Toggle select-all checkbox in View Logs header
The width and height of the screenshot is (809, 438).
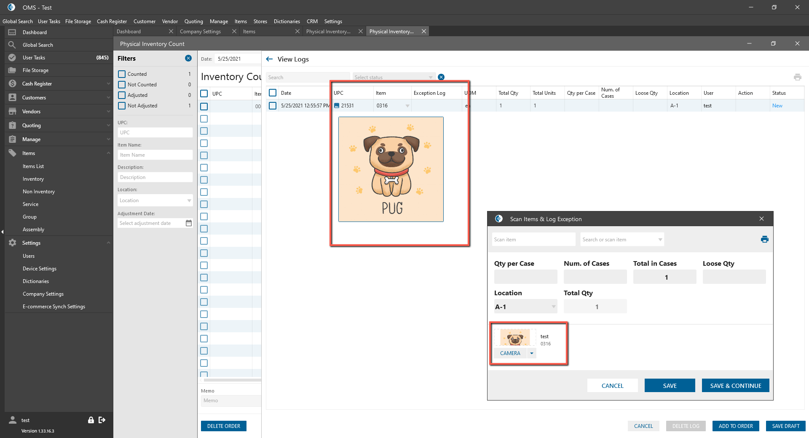(273, 93)
